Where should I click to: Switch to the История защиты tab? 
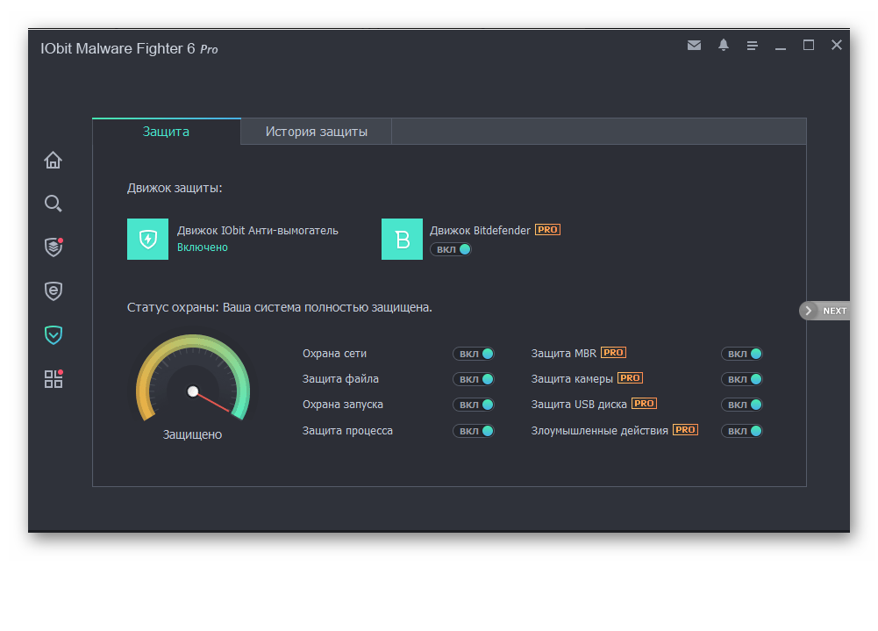(x=317, y=132)
